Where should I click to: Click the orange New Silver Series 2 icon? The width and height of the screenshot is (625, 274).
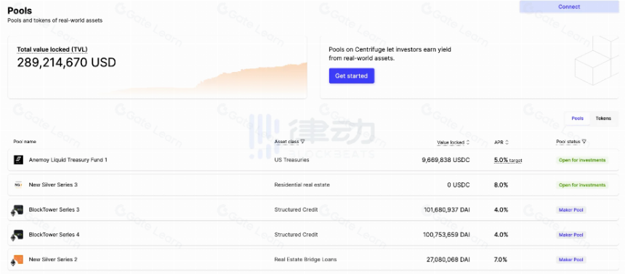[x=17, y=259]
